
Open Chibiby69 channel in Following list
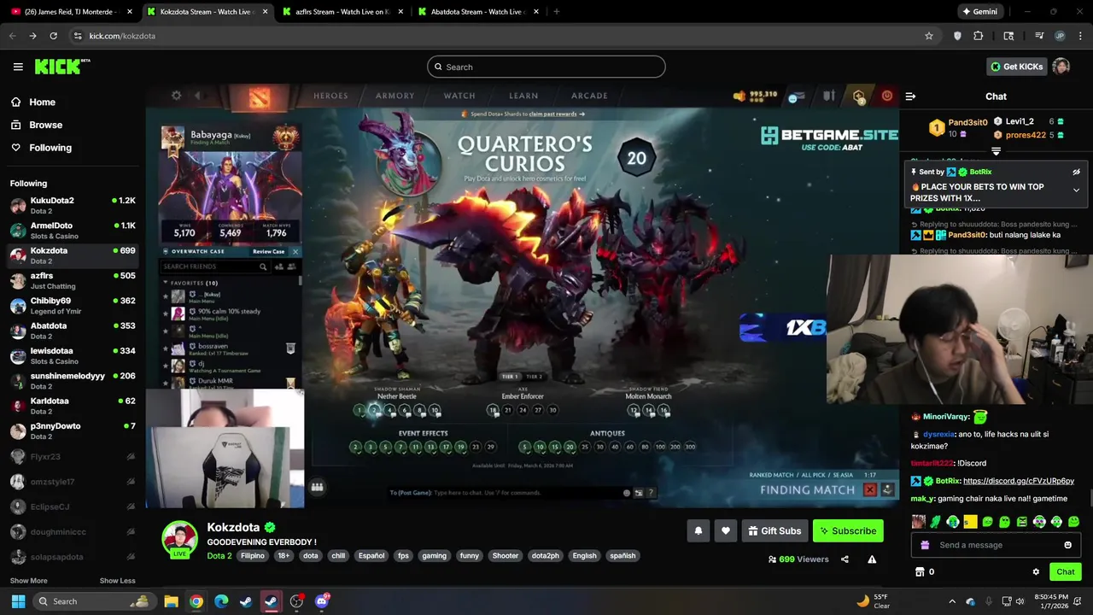pyautogui.click(x=73, y=306)
